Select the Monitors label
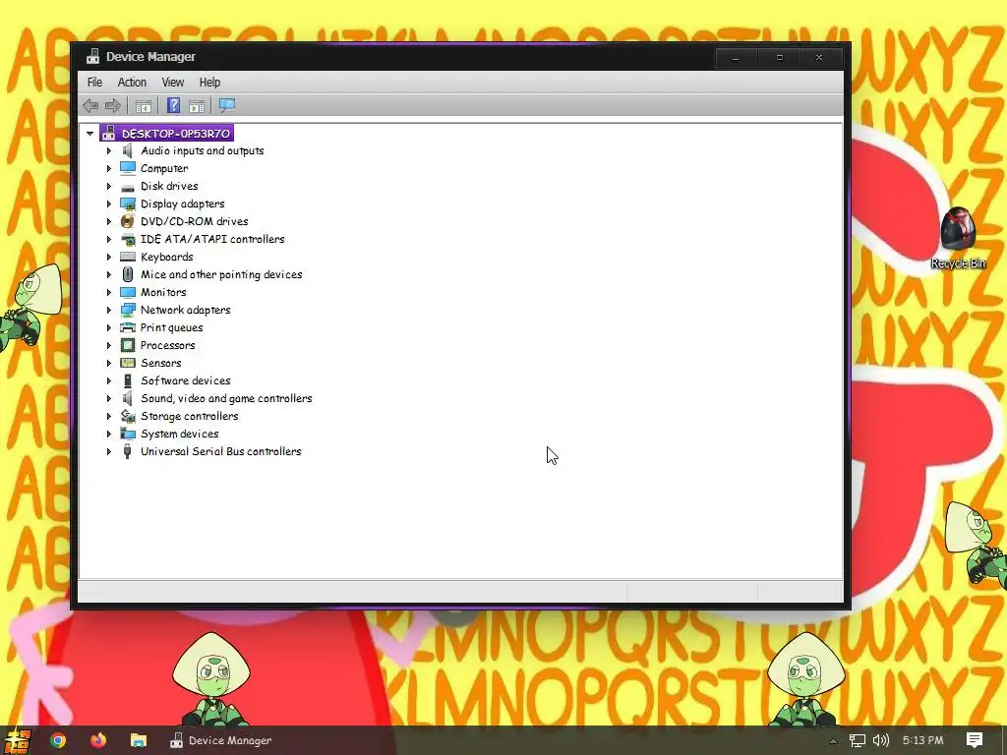This screenshot has width=1007, height=755. click(163, 292)
